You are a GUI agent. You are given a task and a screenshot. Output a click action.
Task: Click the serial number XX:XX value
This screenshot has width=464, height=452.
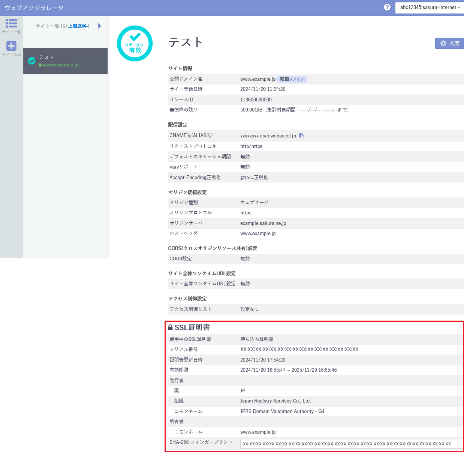tap(299, 350)
